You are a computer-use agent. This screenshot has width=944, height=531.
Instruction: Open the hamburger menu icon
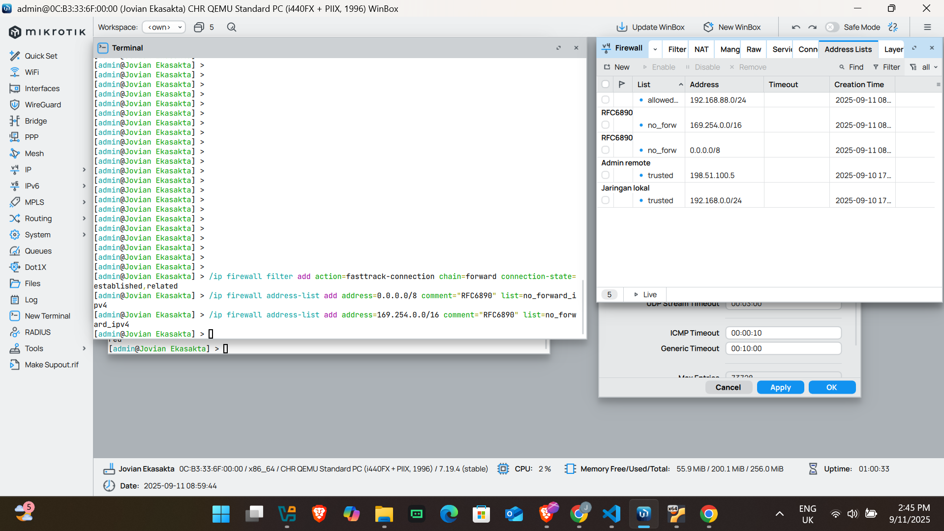(x=927, y=27)
